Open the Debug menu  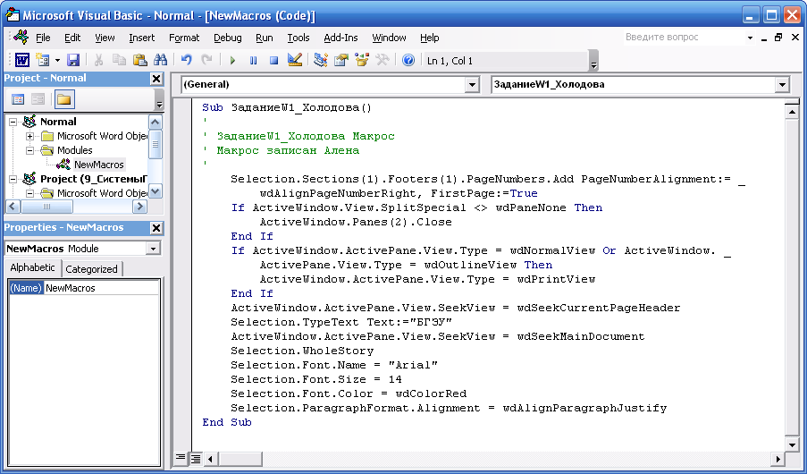pos(228,38)
